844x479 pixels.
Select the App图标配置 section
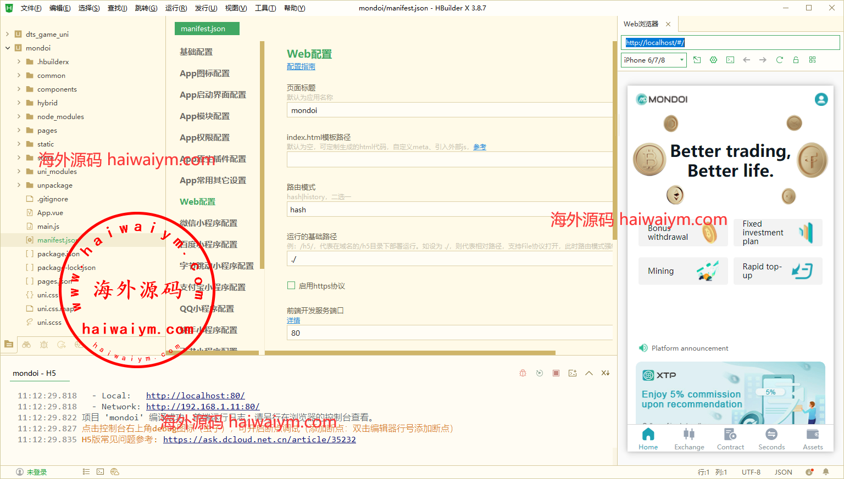(204, 74)
